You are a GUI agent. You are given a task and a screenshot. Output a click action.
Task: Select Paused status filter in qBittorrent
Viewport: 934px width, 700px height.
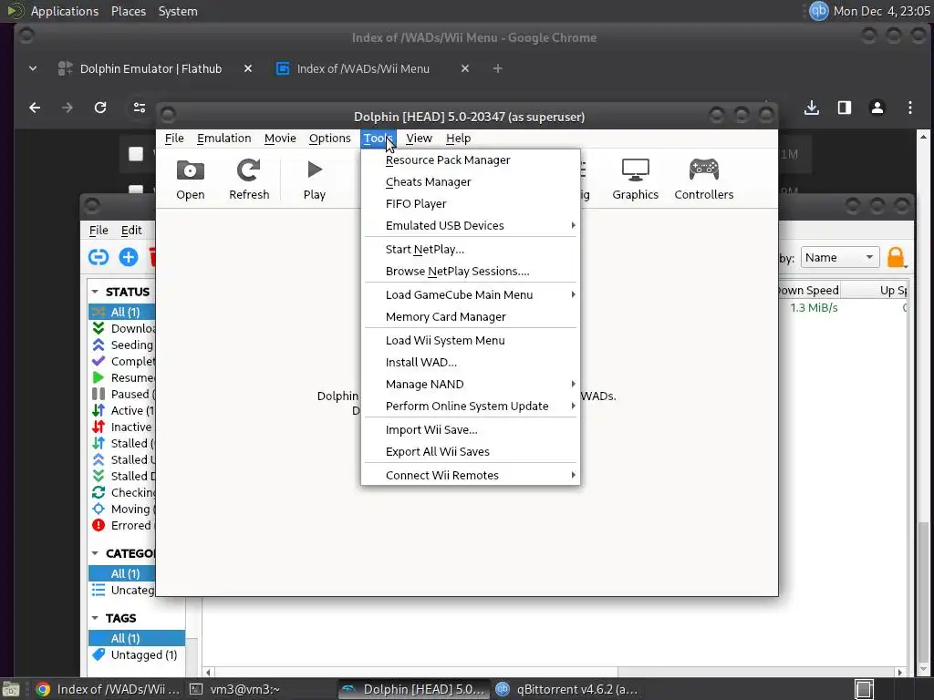(x=122, y=394)
